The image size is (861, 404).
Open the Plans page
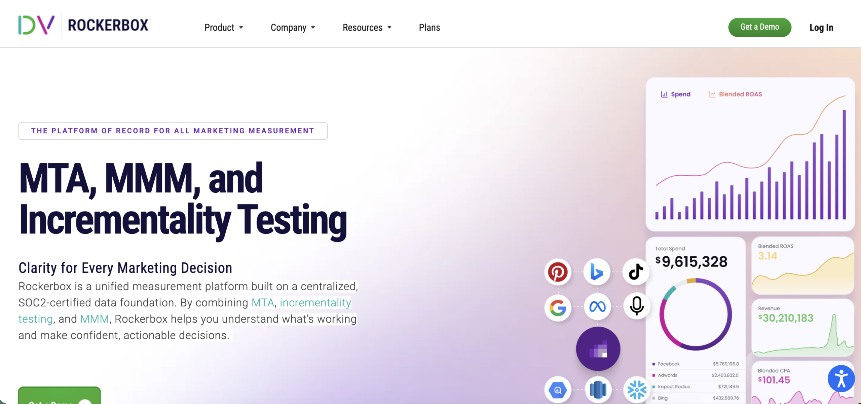[x=429, y=28]
